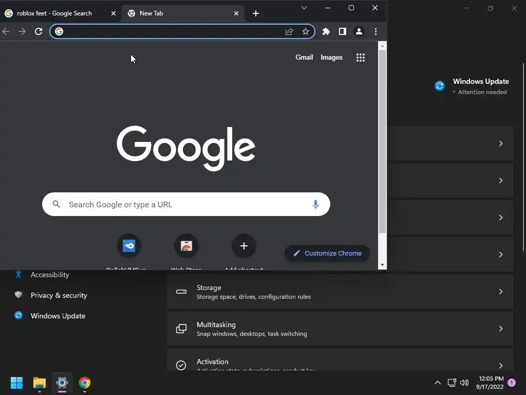
Task: Click Settings gear on taskbar
Action: [62, 383]
